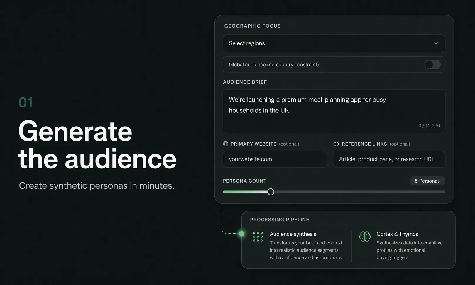This screenshot has height=285, width=475.
Task: Click the Primary Website label
Action: [253, 144]
